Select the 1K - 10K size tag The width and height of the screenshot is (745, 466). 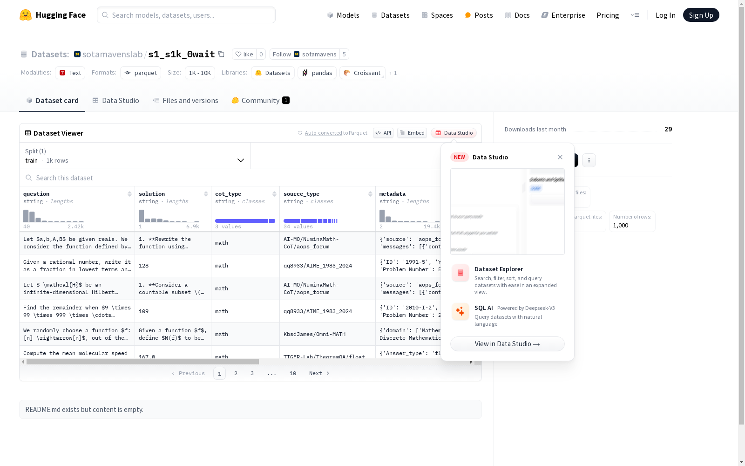200,73
